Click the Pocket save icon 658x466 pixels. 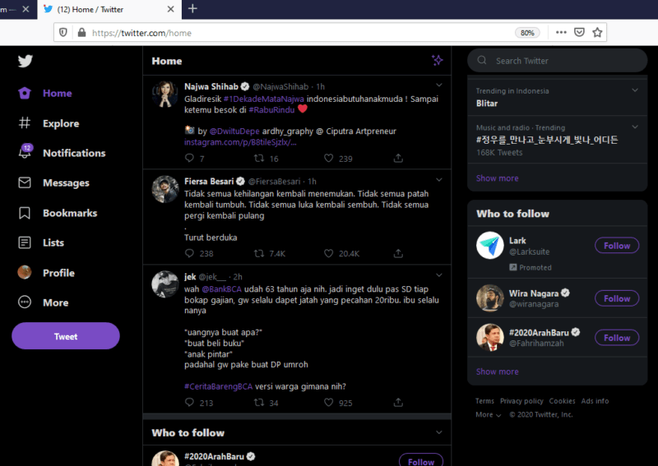coord(579,32)
